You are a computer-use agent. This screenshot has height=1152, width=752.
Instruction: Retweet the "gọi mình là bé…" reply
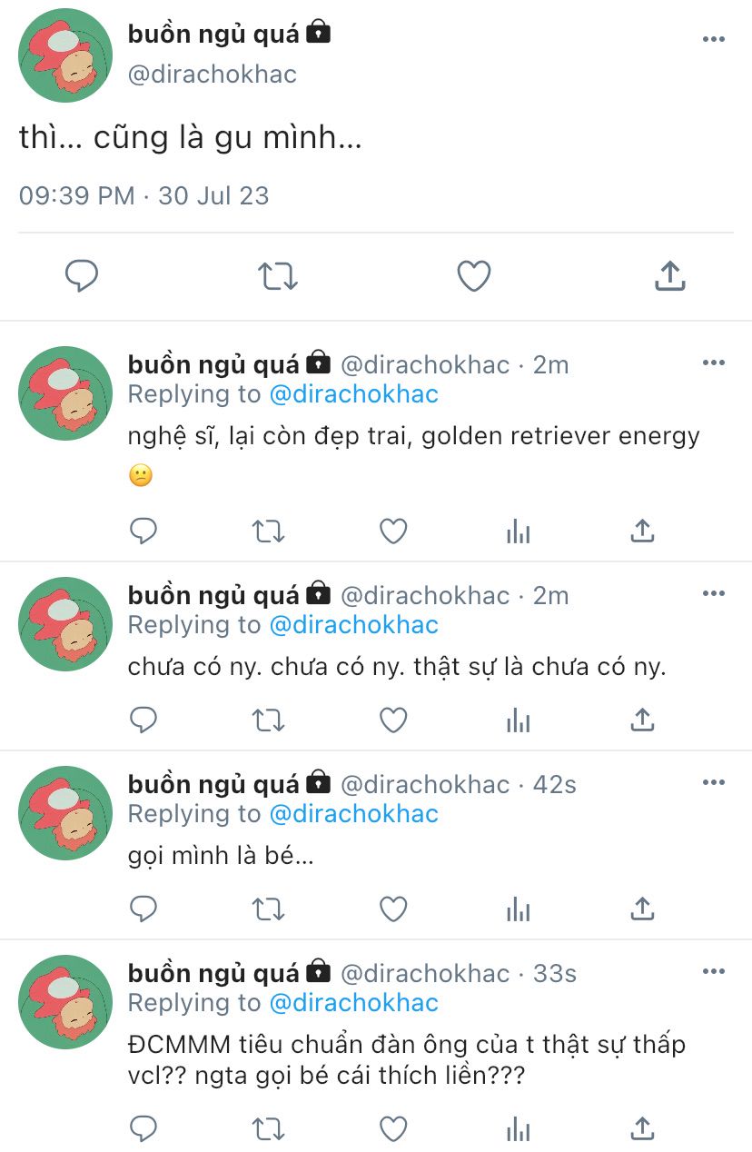pyautogui.click(x=268, y=909)
